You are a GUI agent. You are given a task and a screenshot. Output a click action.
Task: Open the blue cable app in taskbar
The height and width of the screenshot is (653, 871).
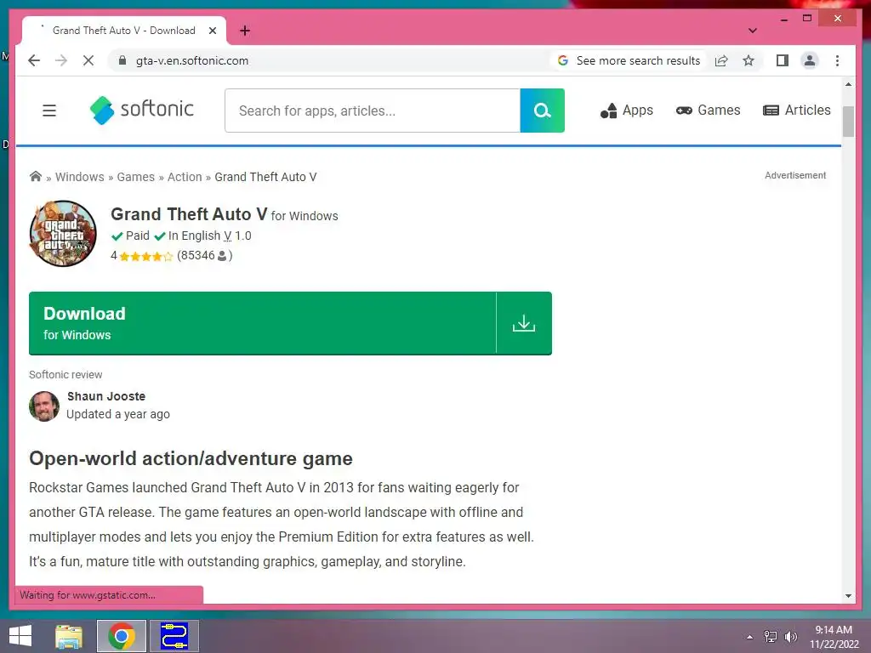click(x=174, y=636)
